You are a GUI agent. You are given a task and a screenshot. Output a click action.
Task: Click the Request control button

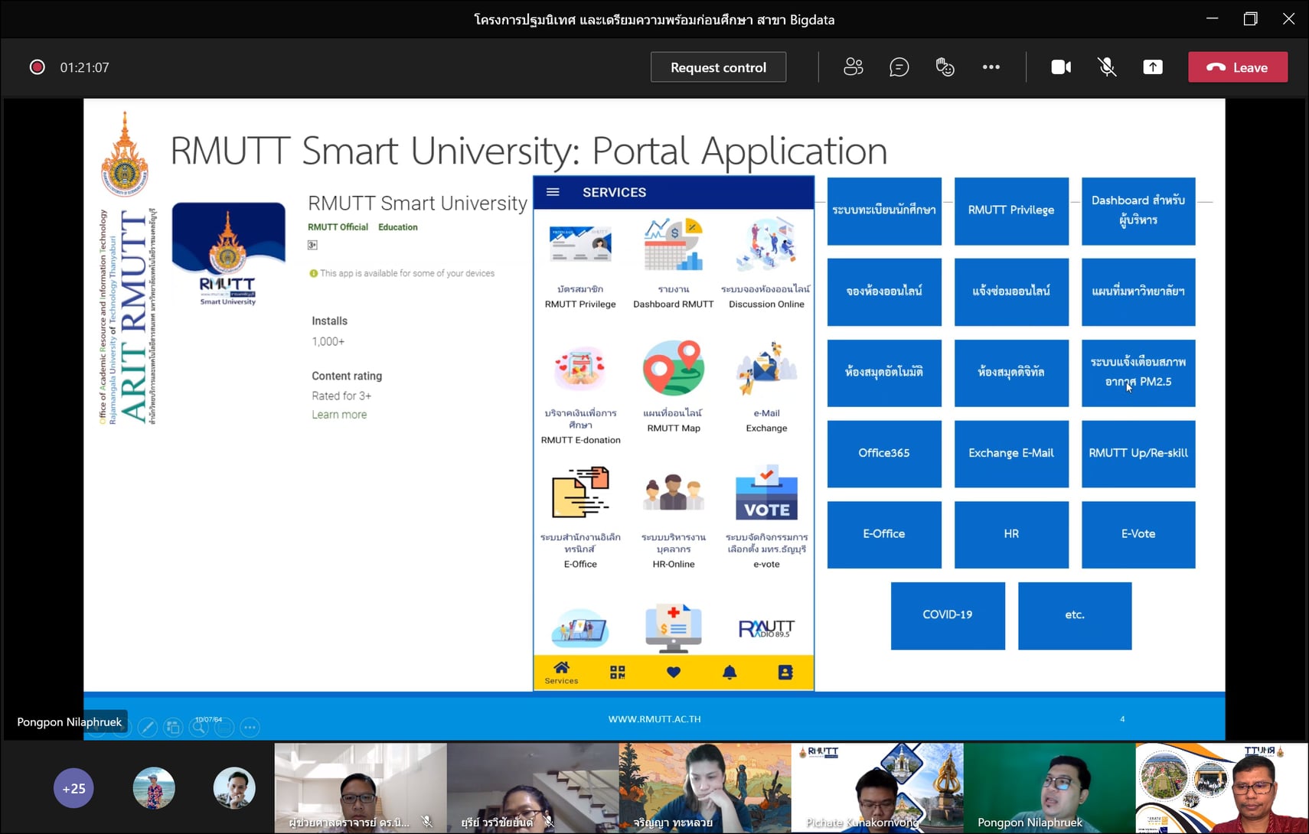click(718, 67)
